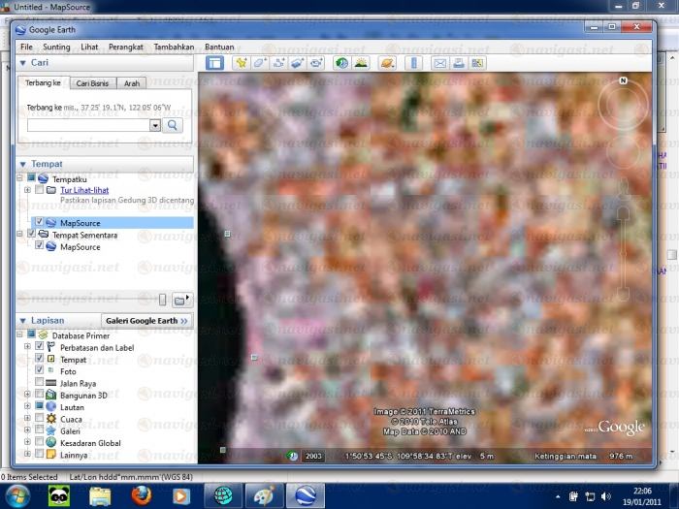This screenshot has height=509, width=679.
Task: Click the magnifier search button
Action: pyautogui.click(x=174, y=125)
